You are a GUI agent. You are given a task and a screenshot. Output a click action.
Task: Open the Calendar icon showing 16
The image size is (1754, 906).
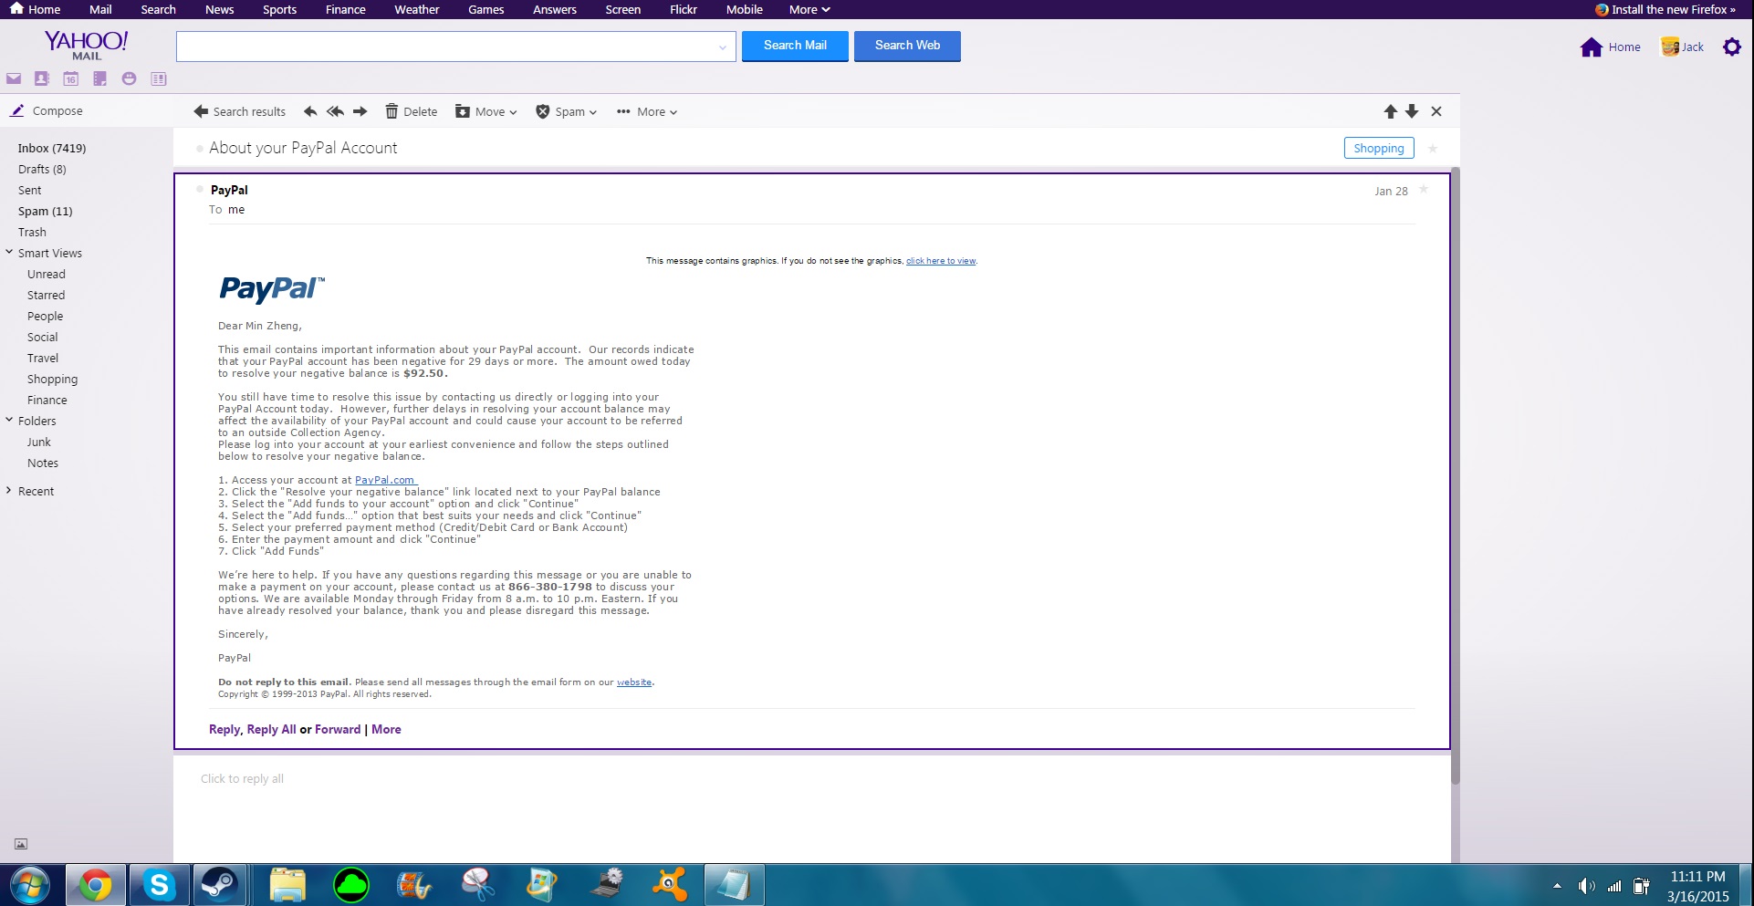tap(71, 79)
